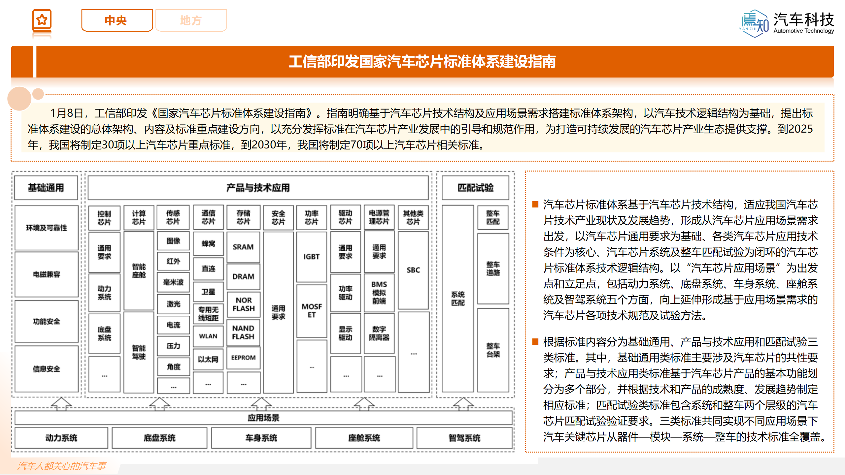Image resolution: width=845 pixels, height=475 pixels.
Task: Click the 基础通用 header box
Action: click(x=46, y=188)
